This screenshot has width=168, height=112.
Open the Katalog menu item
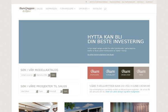pos(97,9)
